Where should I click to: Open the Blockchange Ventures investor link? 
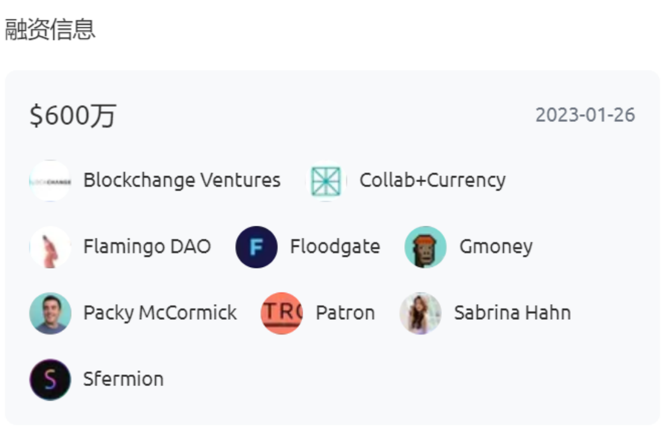[x=182, y=180]
